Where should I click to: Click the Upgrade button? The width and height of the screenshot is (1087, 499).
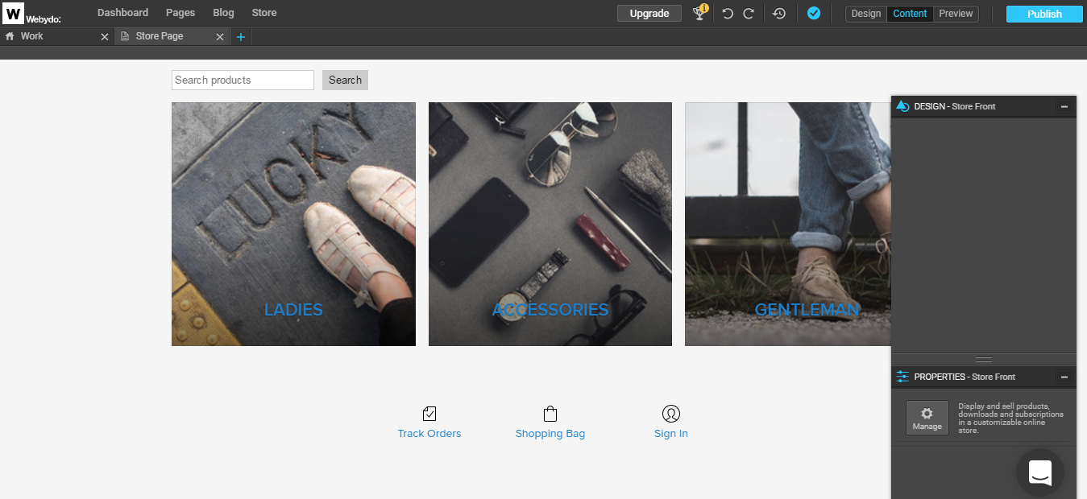649,14
